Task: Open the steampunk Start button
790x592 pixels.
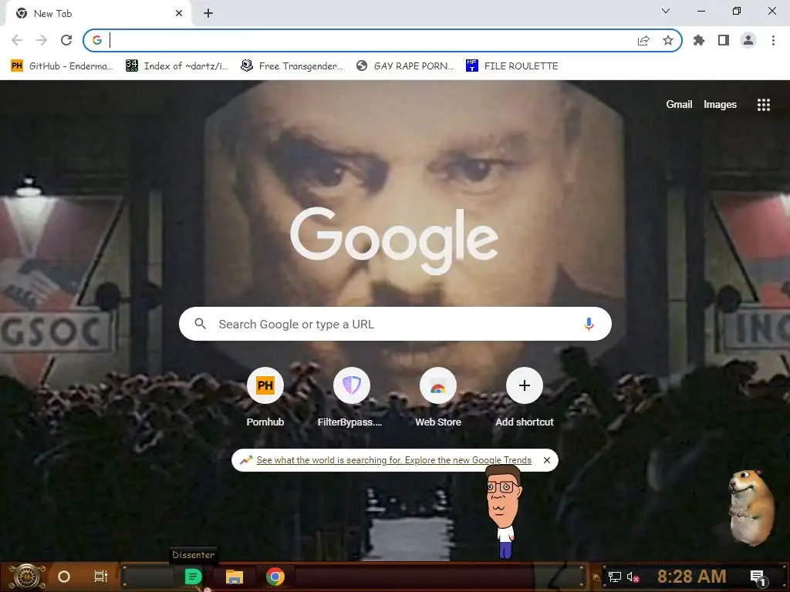Action: point(27,577)
